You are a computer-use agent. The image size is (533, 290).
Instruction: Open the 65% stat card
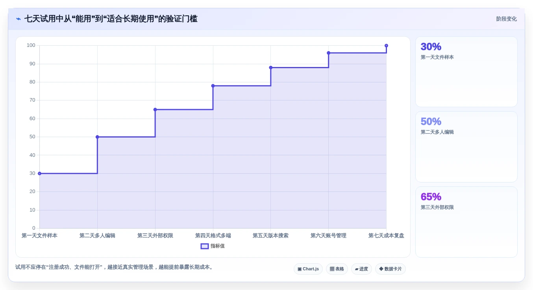[x=466, y=222]
